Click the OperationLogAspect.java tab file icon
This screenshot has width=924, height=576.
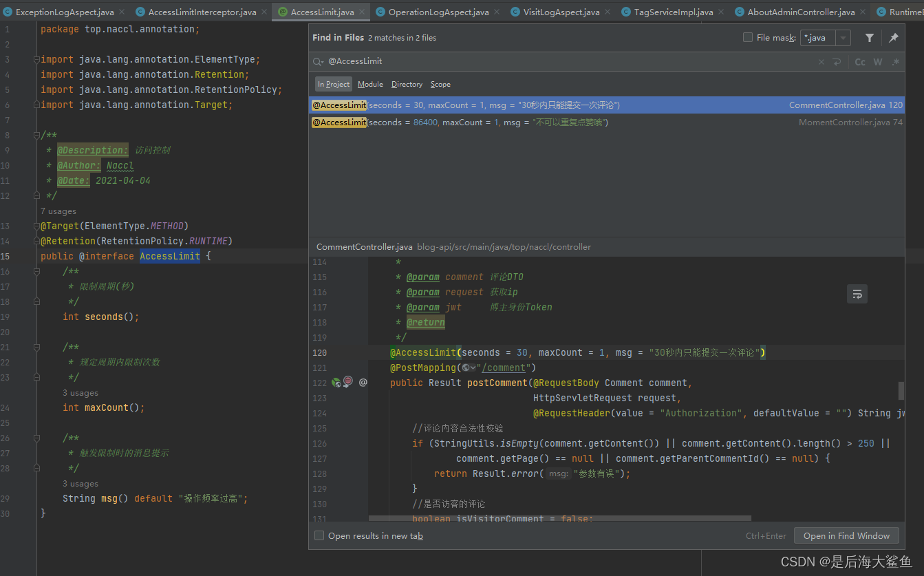[380, 12]
